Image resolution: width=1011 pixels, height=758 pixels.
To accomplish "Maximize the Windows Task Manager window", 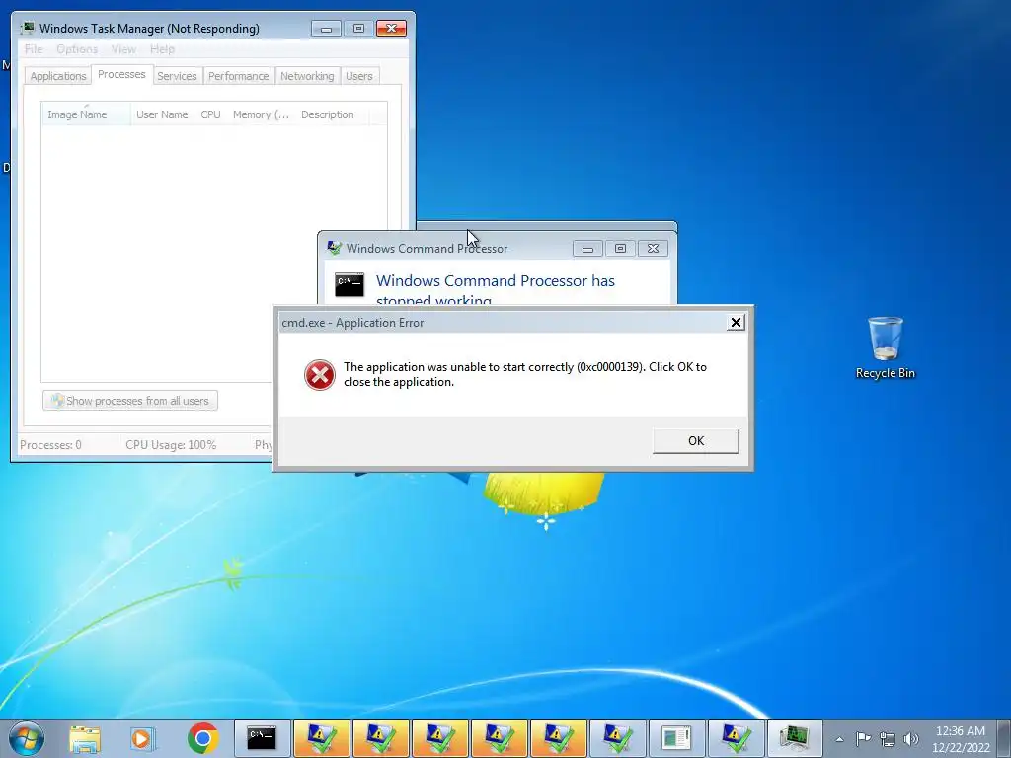I will 358,29.
